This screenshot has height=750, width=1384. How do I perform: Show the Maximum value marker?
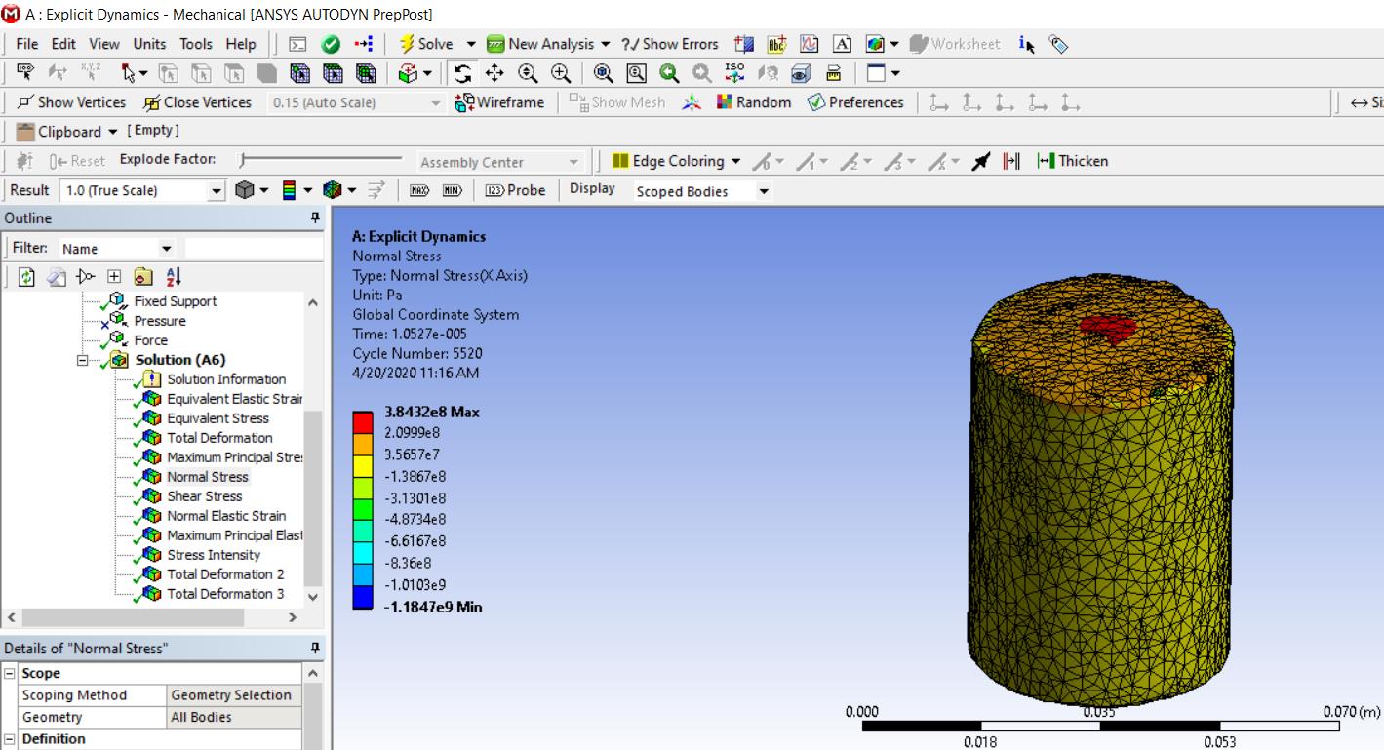pos(419,190)
